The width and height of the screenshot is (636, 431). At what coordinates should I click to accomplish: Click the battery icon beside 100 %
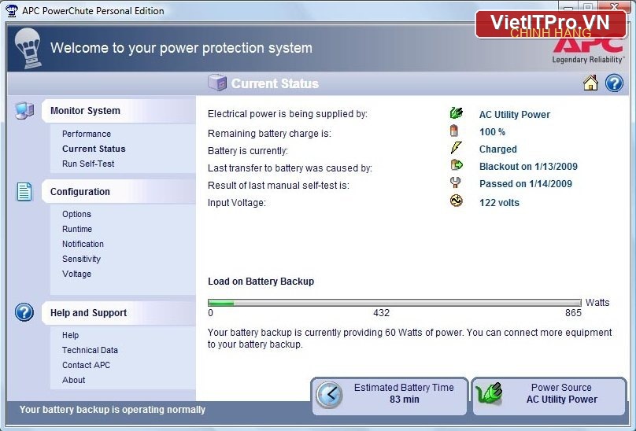454,131
